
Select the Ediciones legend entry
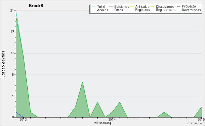122,6
